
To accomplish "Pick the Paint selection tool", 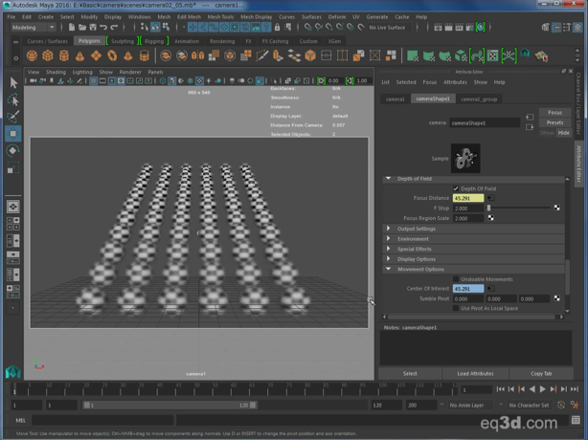I will 13,117.
